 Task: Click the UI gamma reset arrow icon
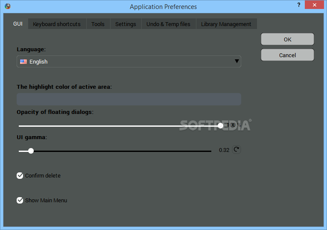[x=236, y=149]
